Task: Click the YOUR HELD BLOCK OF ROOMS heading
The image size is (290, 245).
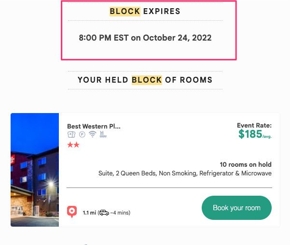Action: tap(145, 80)
